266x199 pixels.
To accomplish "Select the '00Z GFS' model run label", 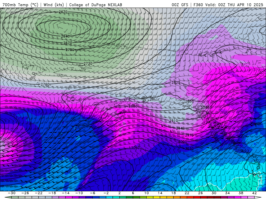I will pyautogui.click(x=180, y=5).
